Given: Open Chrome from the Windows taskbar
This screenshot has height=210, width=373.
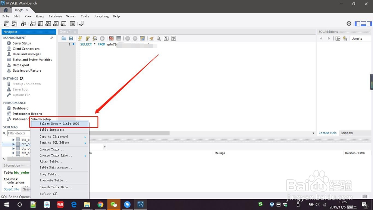Looking at the screenshot, I should [100, 204].
